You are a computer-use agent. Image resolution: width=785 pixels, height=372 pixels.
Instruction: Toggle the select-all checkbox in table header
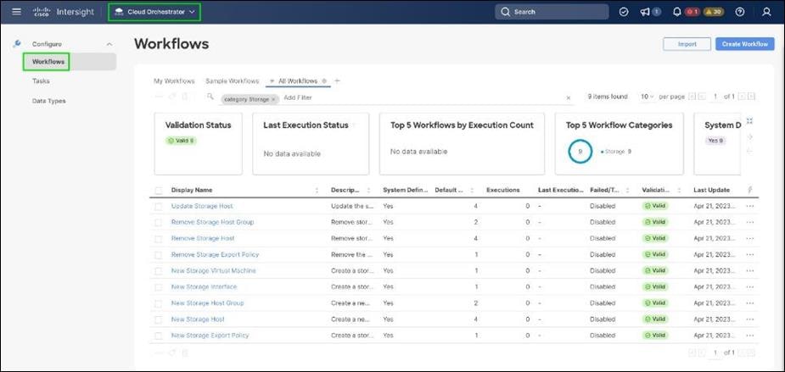pyautogui.click(x=159, y=191)
